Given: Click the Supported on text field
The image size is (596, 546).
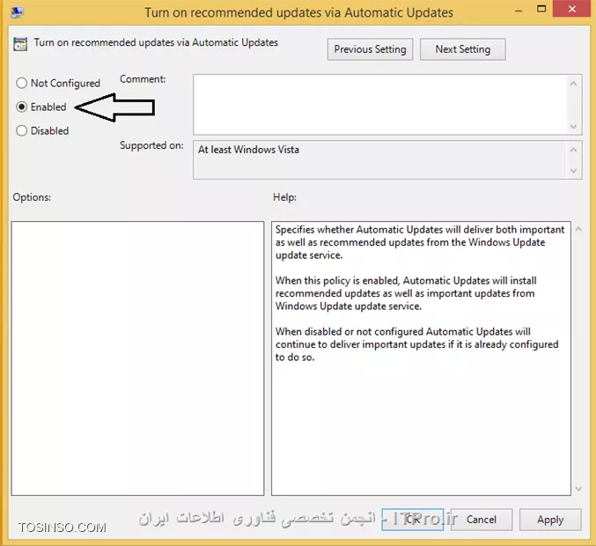Looking at the screenshot, I should [x=380, y=160].
